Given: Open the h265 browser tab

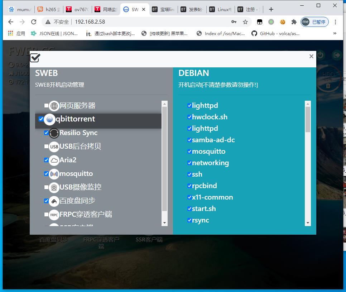Looking at the screenshot, I should [x=48, y=9].
